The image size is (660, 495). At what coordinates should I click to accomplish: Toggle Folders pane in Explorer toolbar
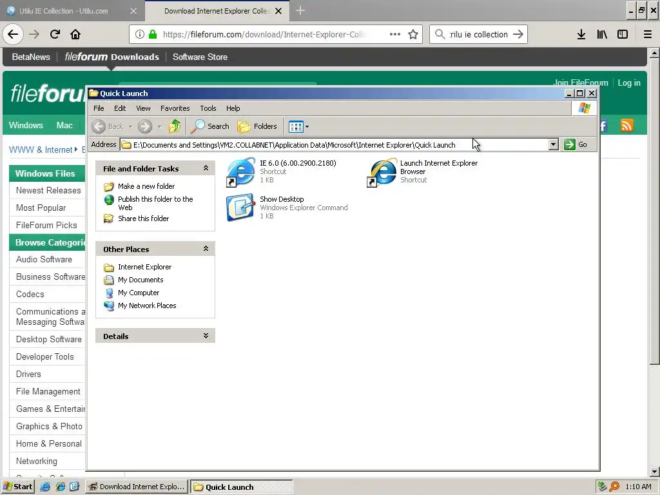257,126
